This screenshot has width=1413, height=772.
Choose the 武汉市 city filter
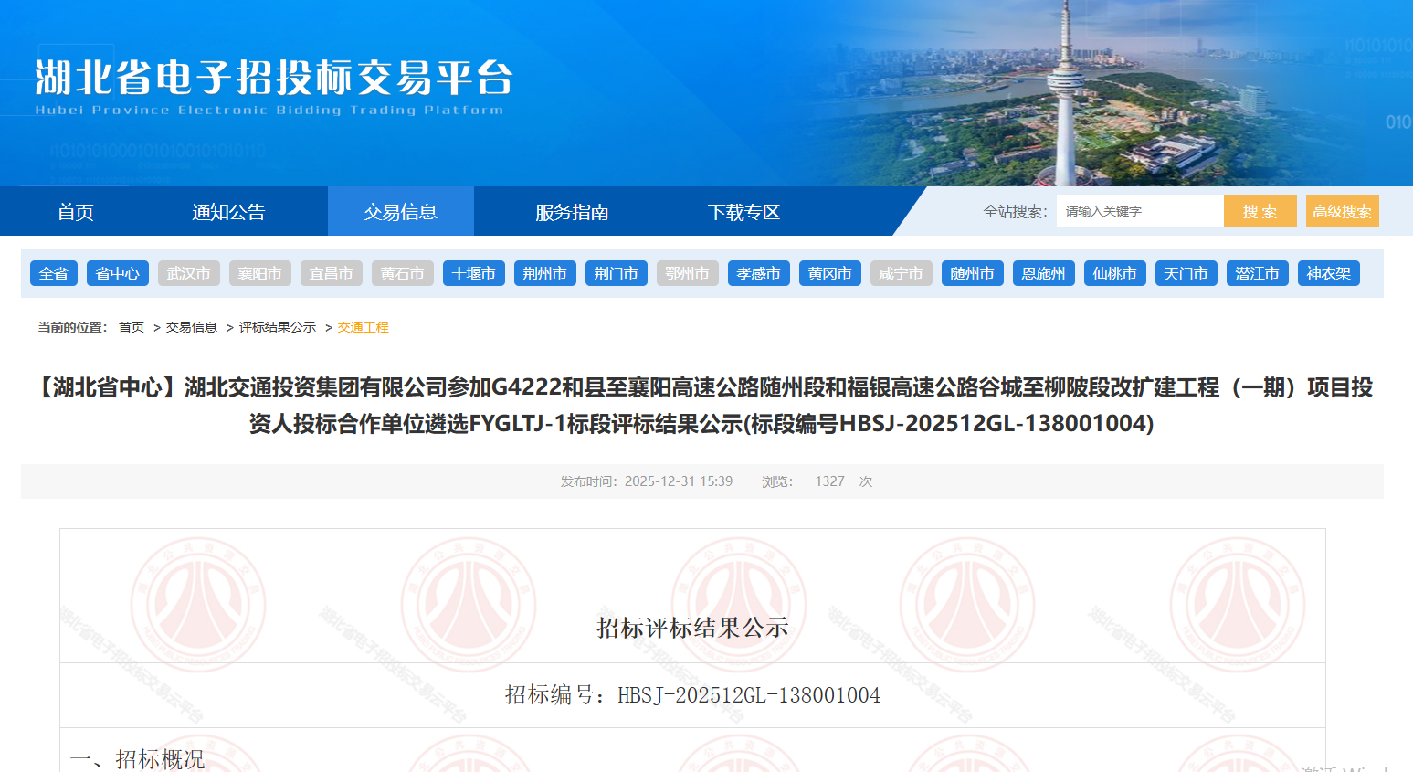189,273
